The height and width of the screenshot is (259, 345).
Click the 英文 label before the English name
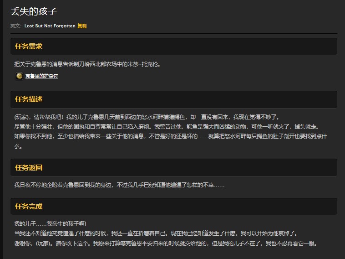[15, 26]
